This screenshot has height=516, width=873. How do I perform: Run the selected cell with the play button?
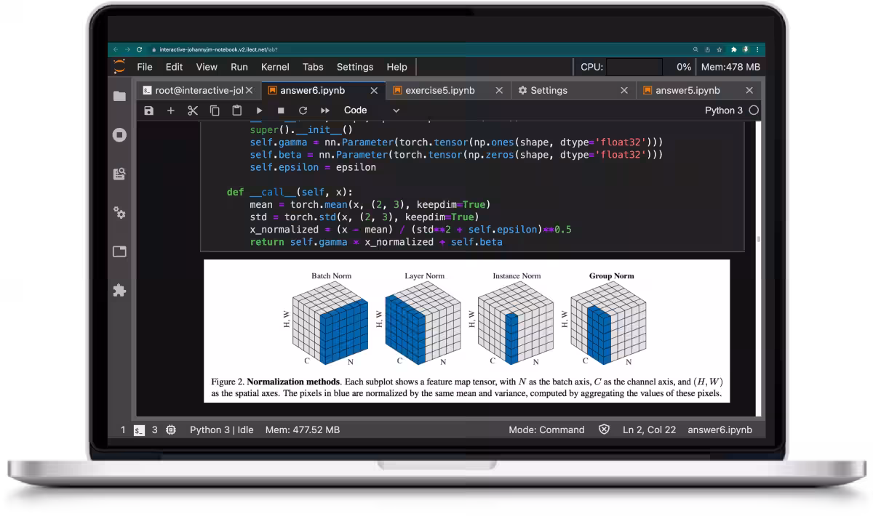click(x=259, y=110)
